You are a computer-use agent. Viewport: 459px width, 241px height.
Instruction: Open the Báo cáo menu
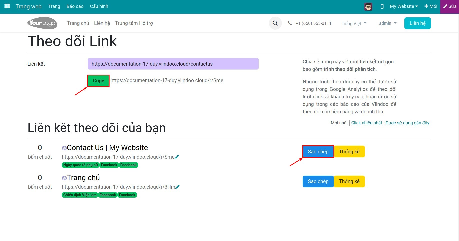coord(75,6)
